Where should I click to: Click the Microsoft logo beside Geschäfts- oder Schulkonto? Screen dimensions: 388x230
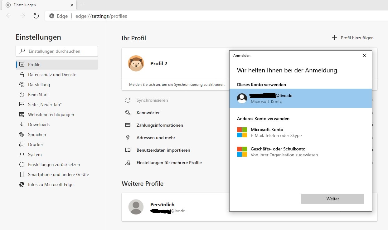click(242, 152)
